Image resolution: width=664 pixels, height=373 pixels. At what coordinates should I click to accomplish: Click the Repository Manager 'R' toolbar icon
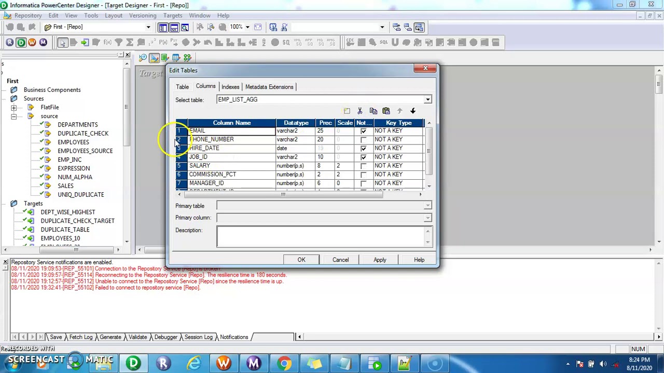click(x=9, y=42)
